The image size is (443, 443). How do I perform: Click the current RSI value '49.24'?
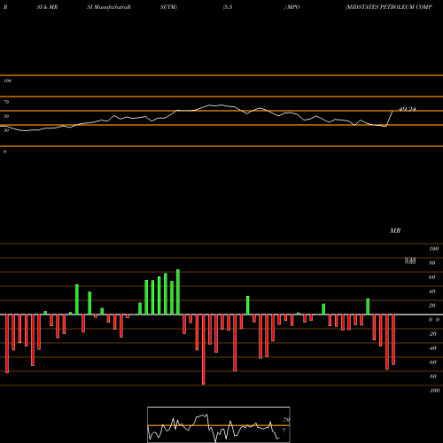408,109
